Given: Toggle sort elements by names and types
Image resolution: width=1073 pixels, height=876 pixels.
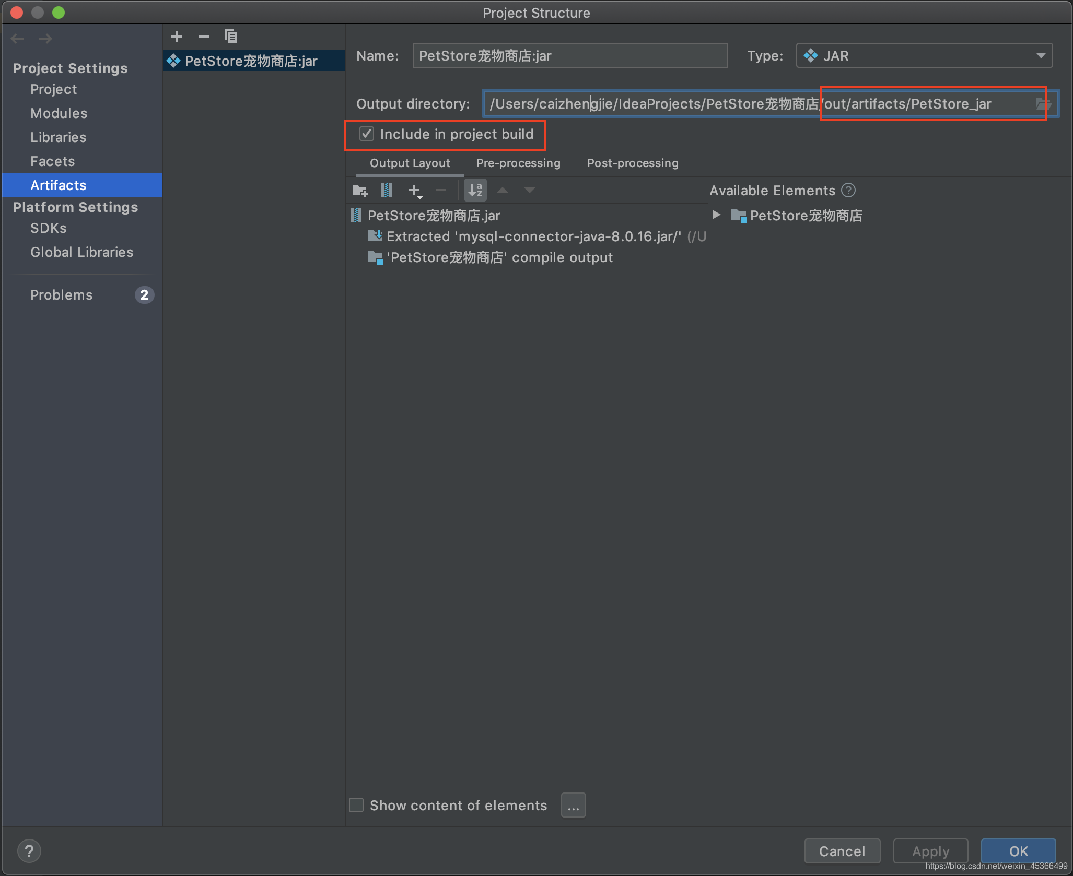Looking at the screenshot, I should (x=475, y=190).
